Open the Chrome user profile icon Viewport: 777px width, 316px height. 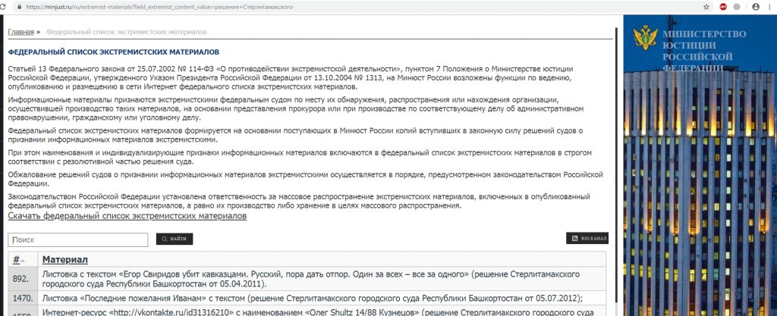[x=755, y=6]
